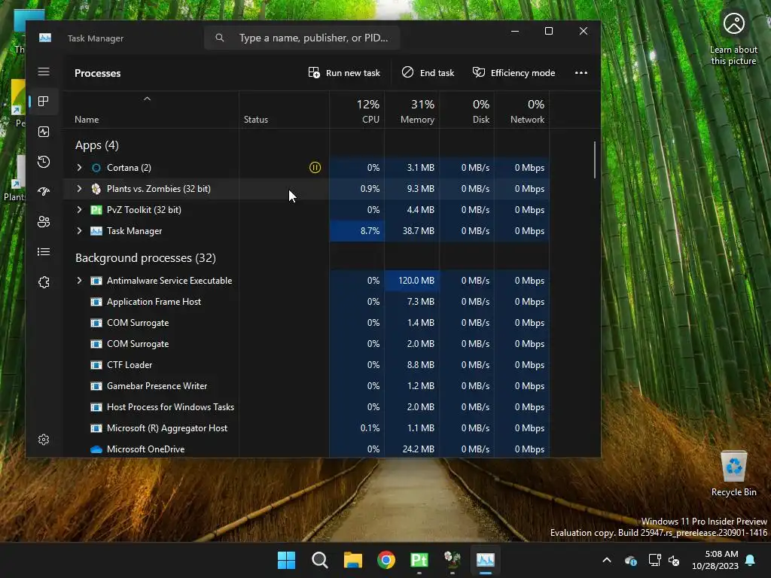Click the sort chevron above Name column
This screenshot has height=578, width=771.
pos(147,99)
